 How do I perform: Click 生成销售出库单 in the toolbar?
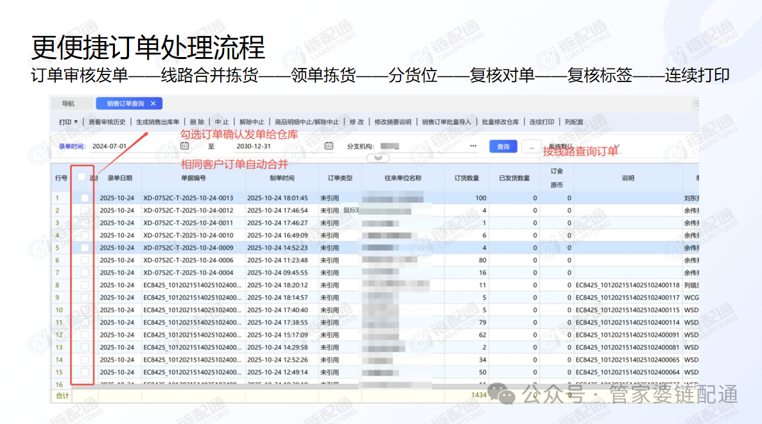click(x=157, y=122)
